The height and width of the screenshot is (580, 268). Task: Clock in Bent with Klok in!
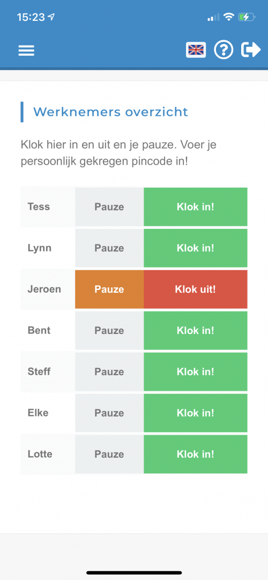point(196,331)
